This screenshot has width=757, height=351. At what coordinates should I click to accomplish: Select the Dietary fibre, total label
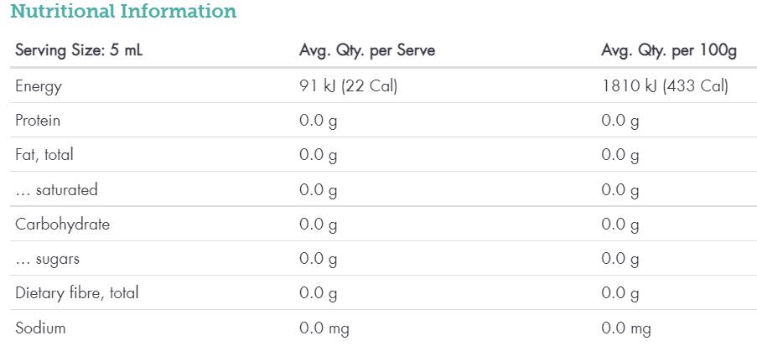pyautogui.click(x=77, y=293)
